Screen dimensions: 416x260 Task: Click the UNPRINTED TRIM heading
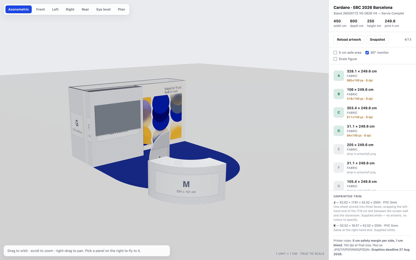pyautogui.click(x=348, y=196)
